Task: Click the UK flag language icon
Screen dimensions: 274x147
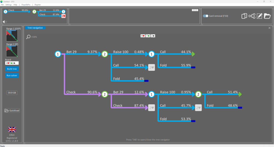Action: tap(12, 130)
